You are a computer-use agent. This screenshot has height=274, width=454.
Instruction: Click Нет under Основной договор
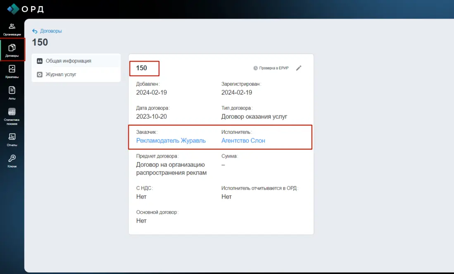(x=141, y=221)
